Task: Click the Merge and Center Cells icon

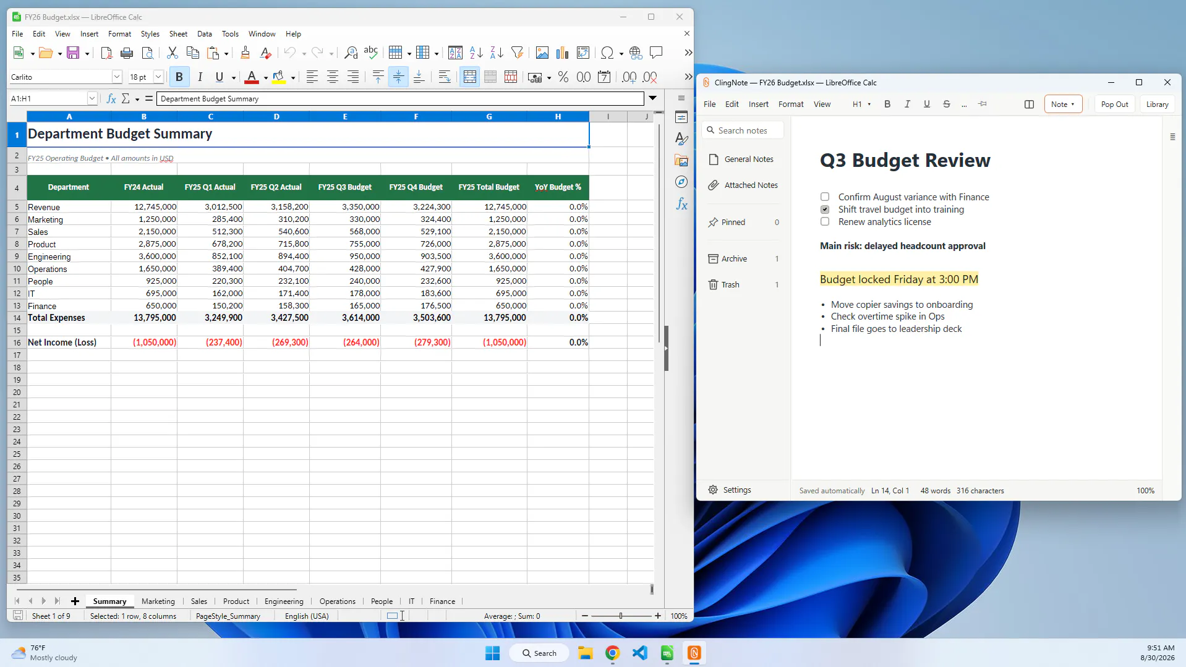Action: click(x=470, y=77)
